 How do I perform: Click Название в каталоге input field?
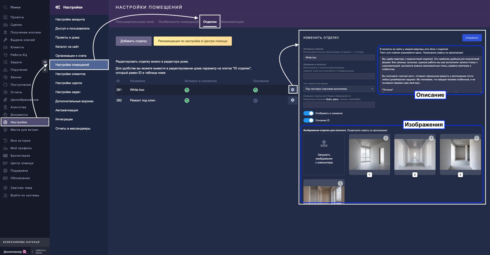pos(339,76)
